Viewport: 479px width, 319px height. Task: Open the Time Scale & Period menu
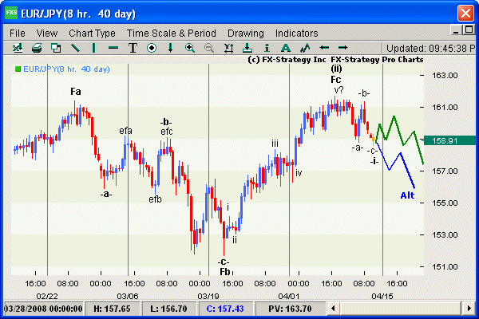pyautogui.click(x=172, y=33)
